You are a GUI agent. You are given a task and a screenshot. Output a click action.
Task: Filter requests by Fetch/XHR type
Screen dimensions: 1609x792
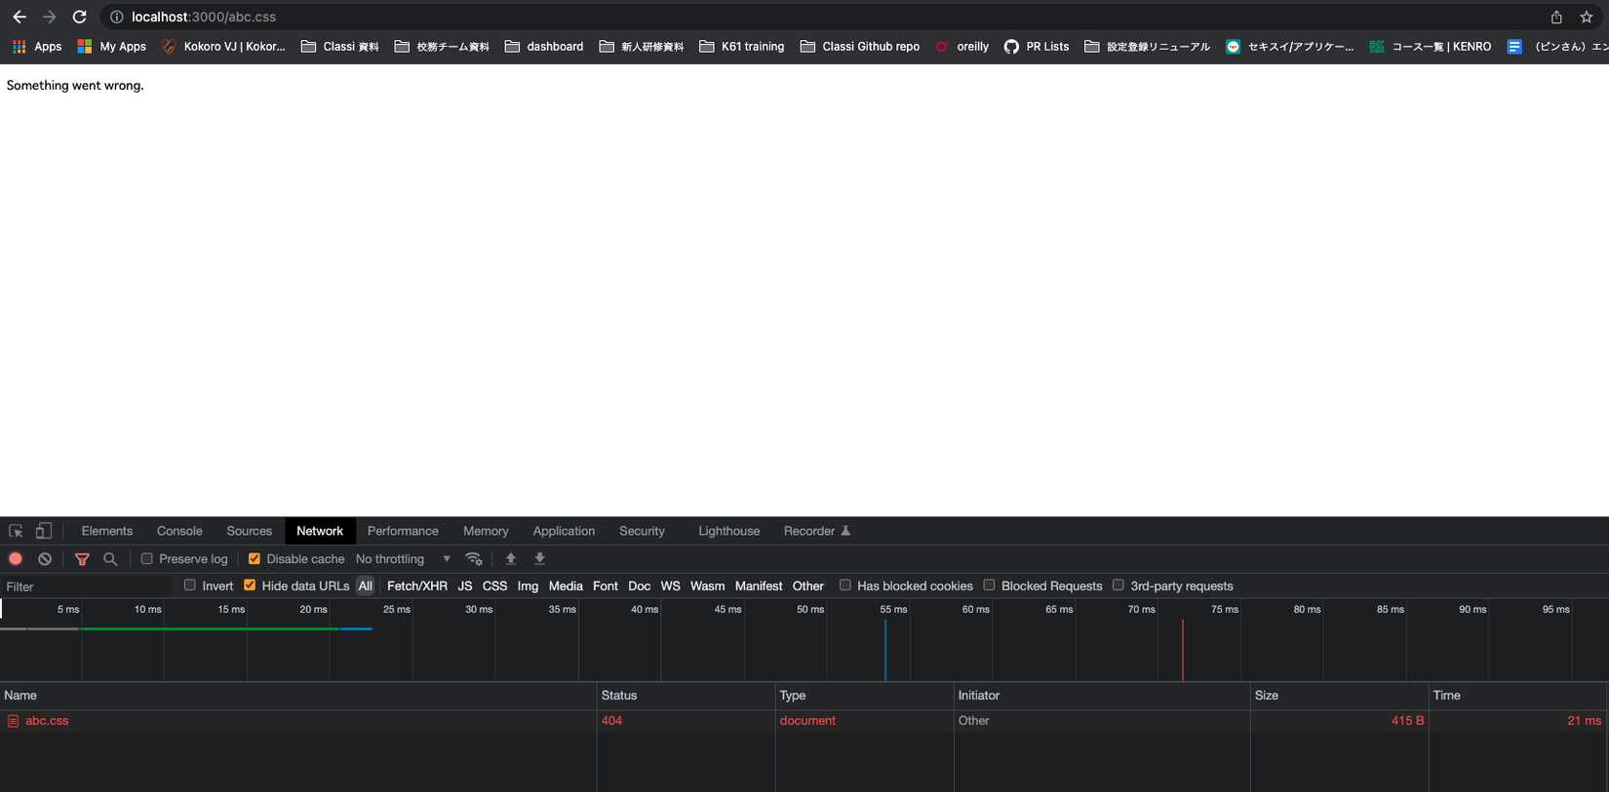416,586
